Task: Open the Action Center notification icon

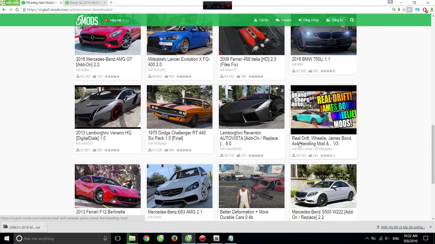Action: pos(425,238)
